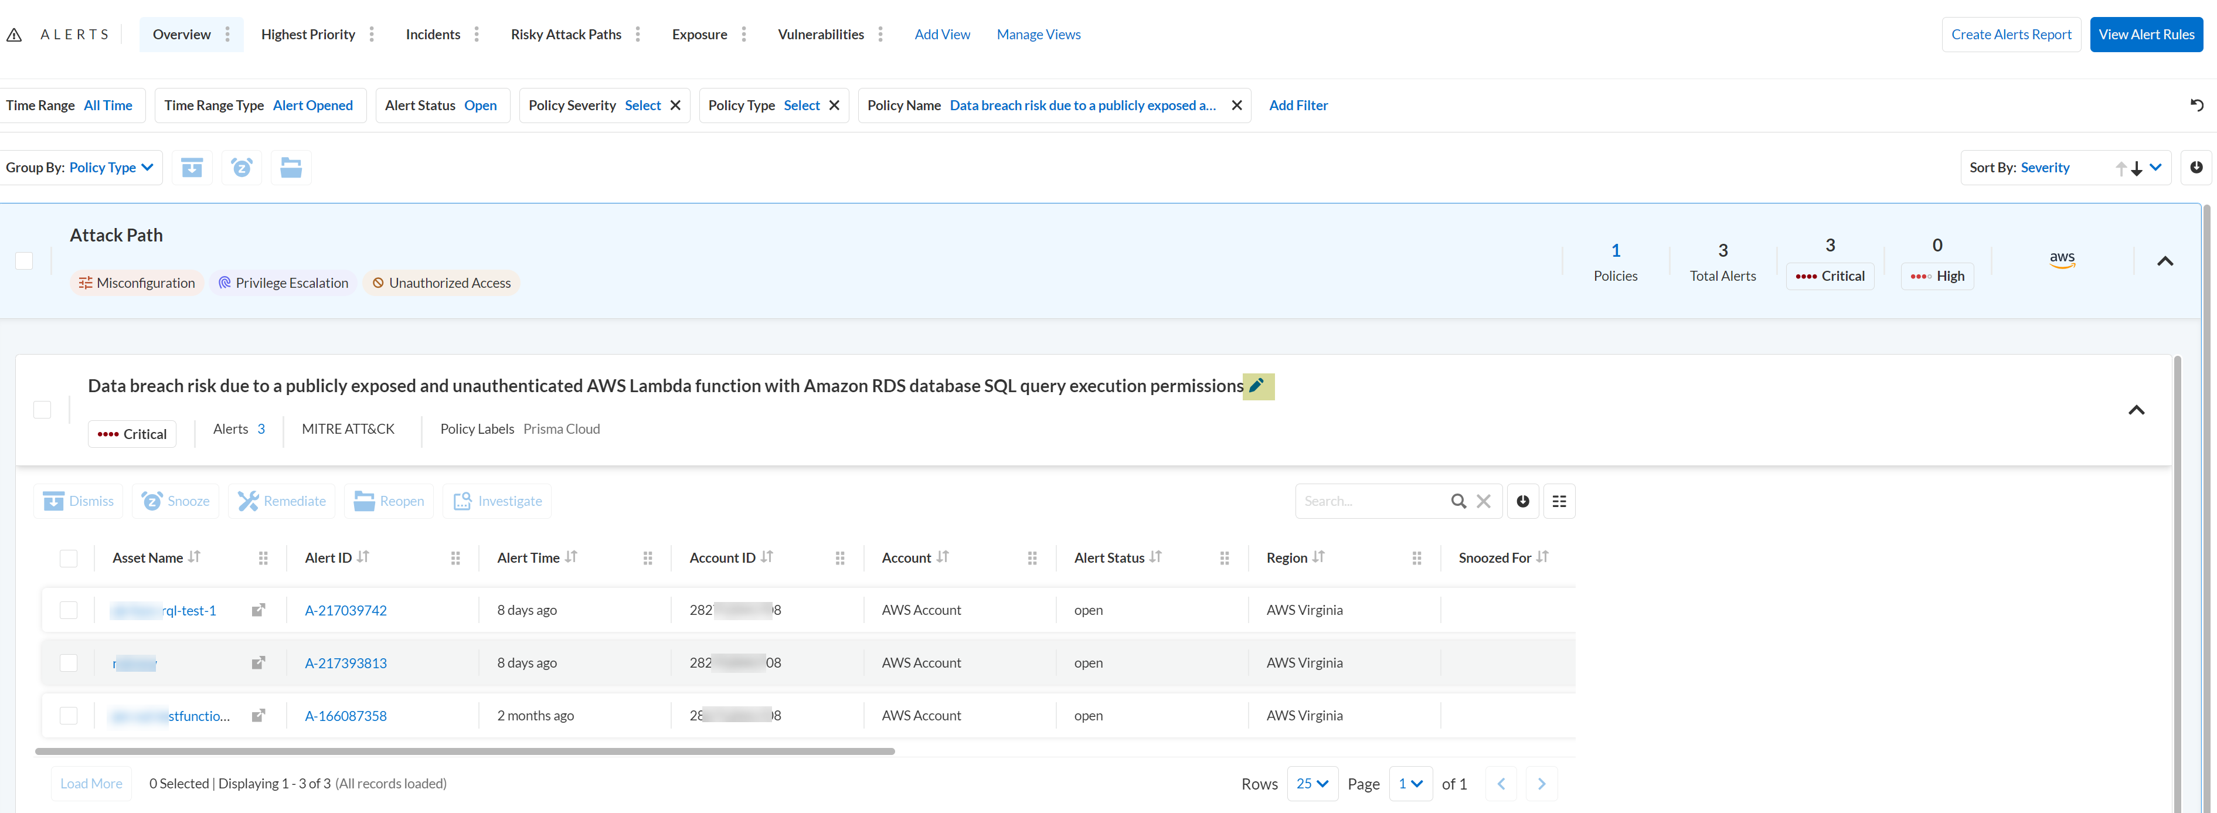Viewport: 2217px width, 813px height.
Task: Click the pencil edit icon after policy name
Action: pos(1257,386)
